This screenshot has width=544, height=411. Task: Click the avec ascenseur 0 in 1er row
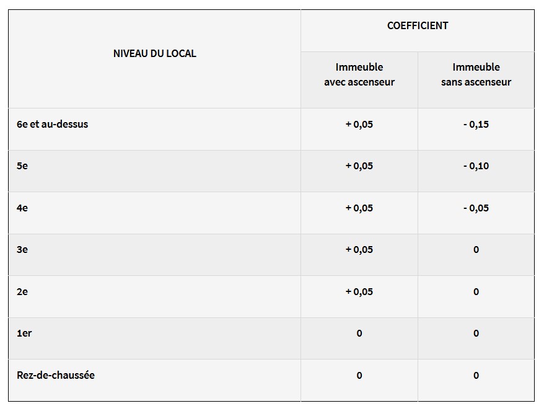[359, 334]
